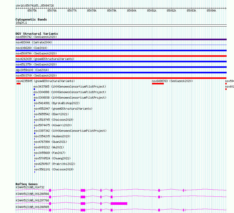Click the chr16:85074165..85084726 coordinate text

click(x=35, y=6)
